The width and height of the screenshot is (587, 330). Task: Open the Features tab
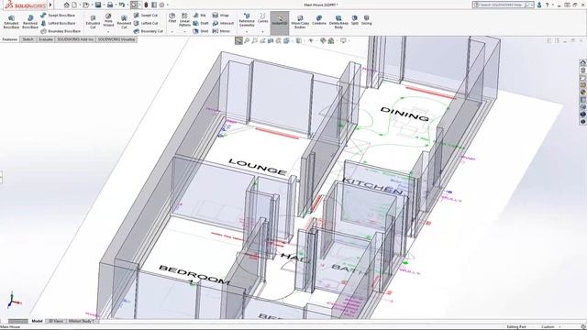click(10, 39)
